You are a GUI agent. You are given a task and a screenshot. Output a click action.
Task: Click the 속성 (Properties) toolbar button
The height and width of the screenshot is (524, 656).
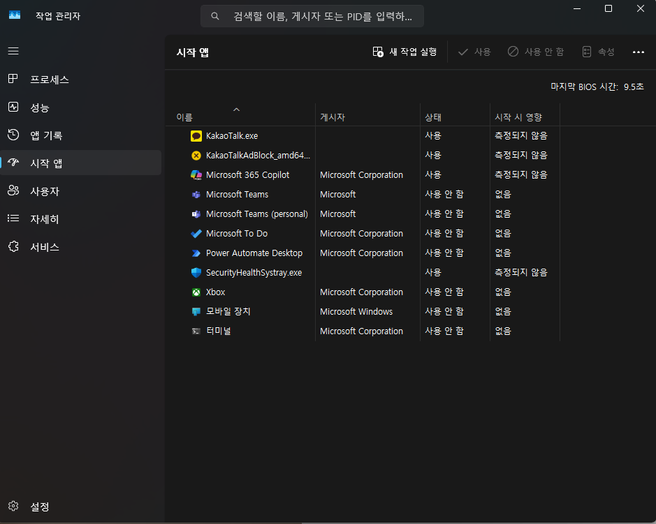598,52
